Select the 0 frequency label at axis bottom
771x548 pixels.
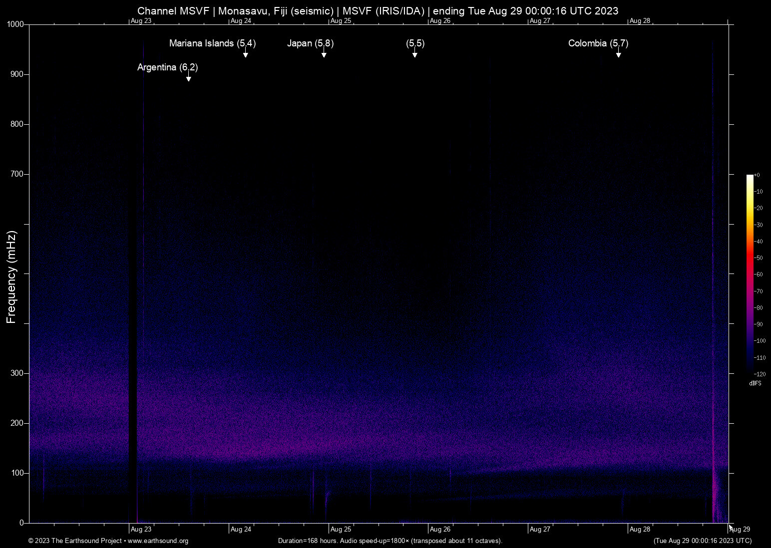click(21, 523)
